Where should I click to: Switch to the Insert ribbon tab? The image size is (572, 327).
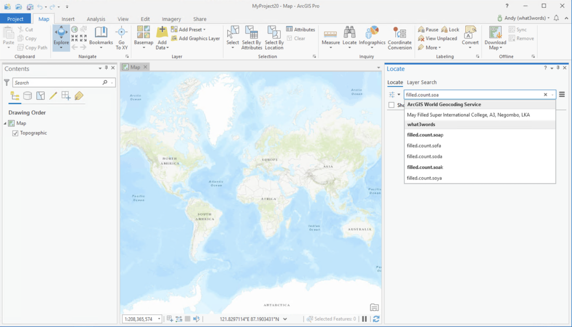[68, 19]
